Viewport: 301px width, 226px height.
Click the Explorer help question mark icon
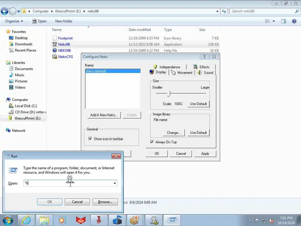coord(294,21)
